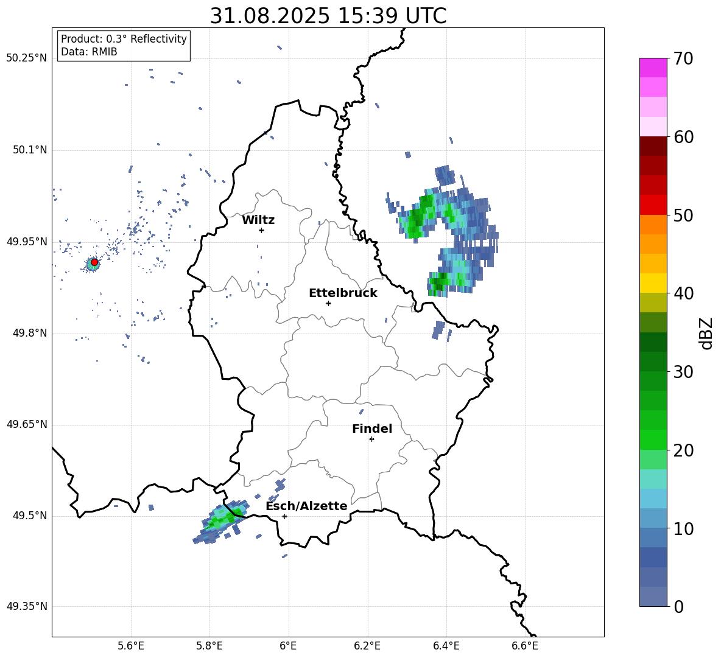Click the 49.8°N latitude label
This screenshot has height=658, width=721.
pyautogui.click(x=30, y=333)
